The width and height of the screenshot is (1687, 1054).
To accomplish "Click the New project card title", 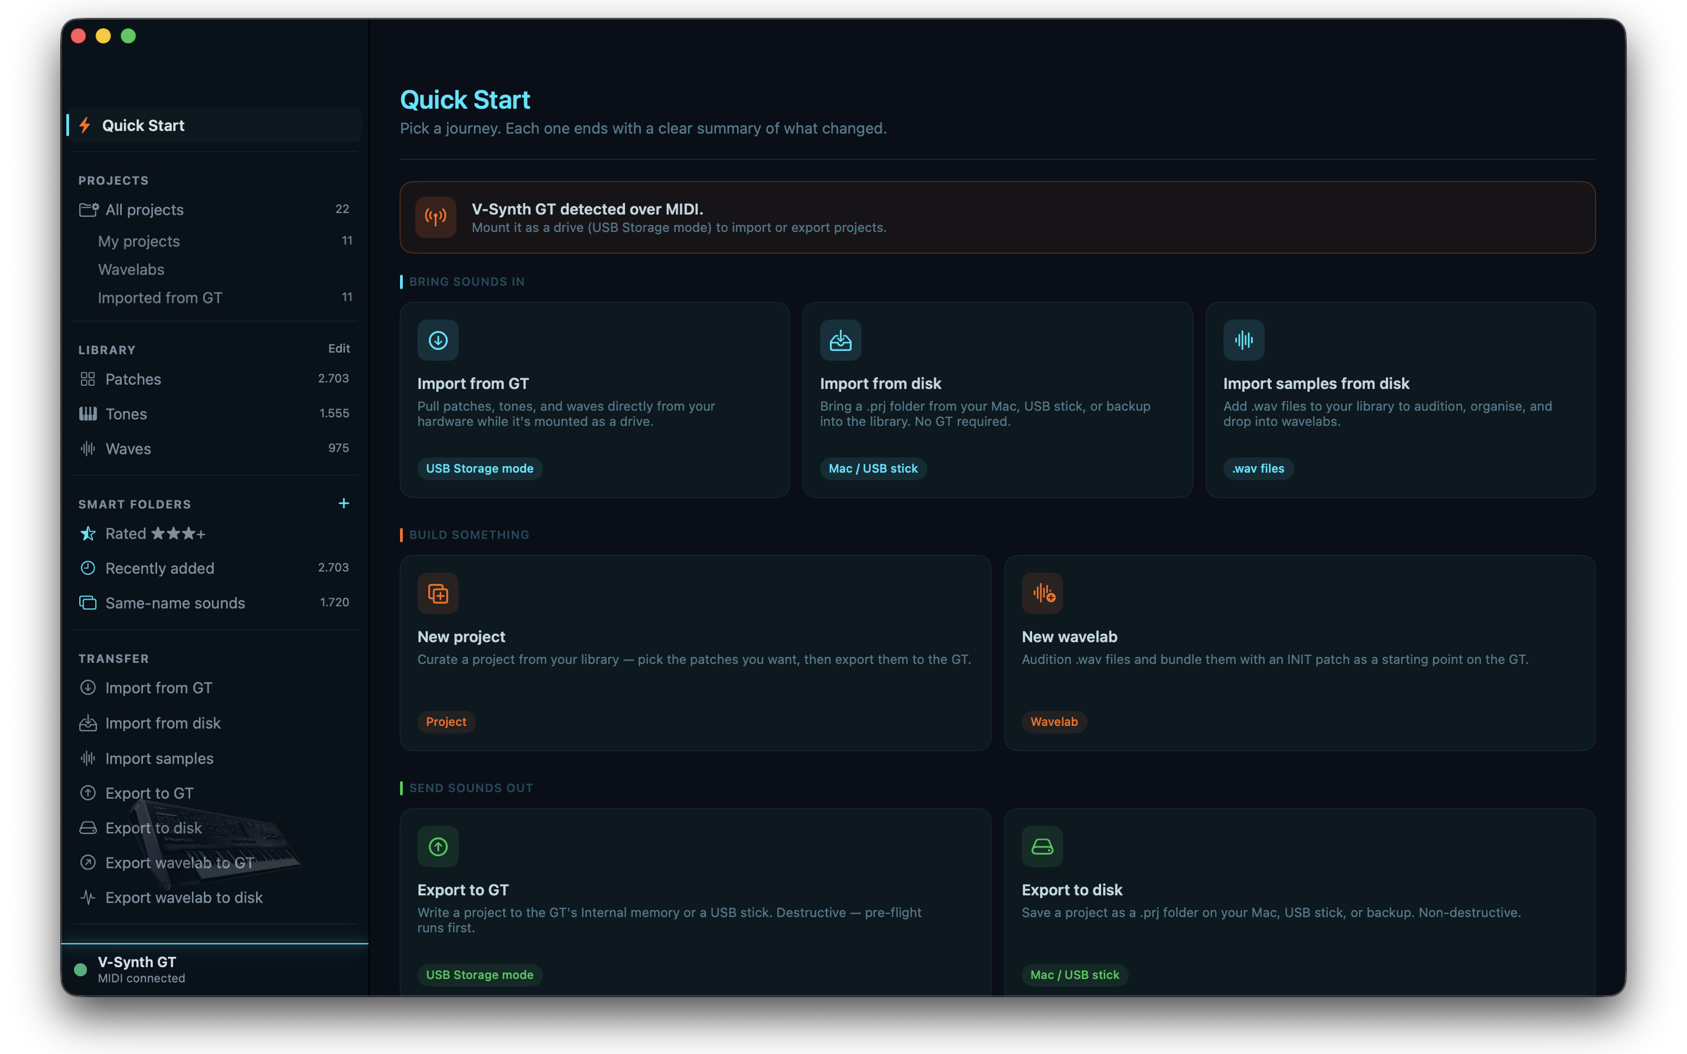I will pyautogui.click(x=462, y=636).
